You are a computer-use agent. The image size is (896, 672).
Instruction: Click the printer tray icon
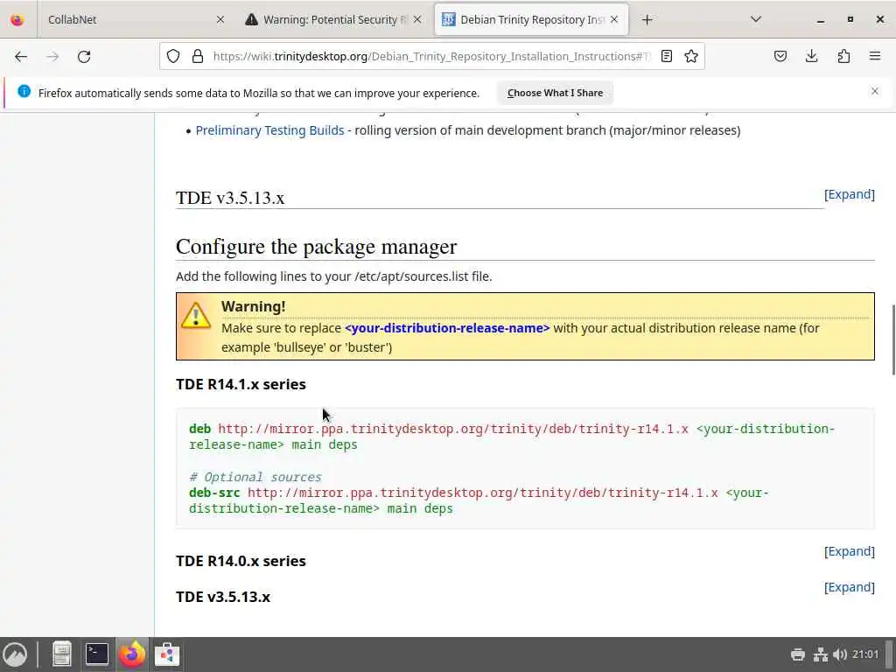click(798, 654)
